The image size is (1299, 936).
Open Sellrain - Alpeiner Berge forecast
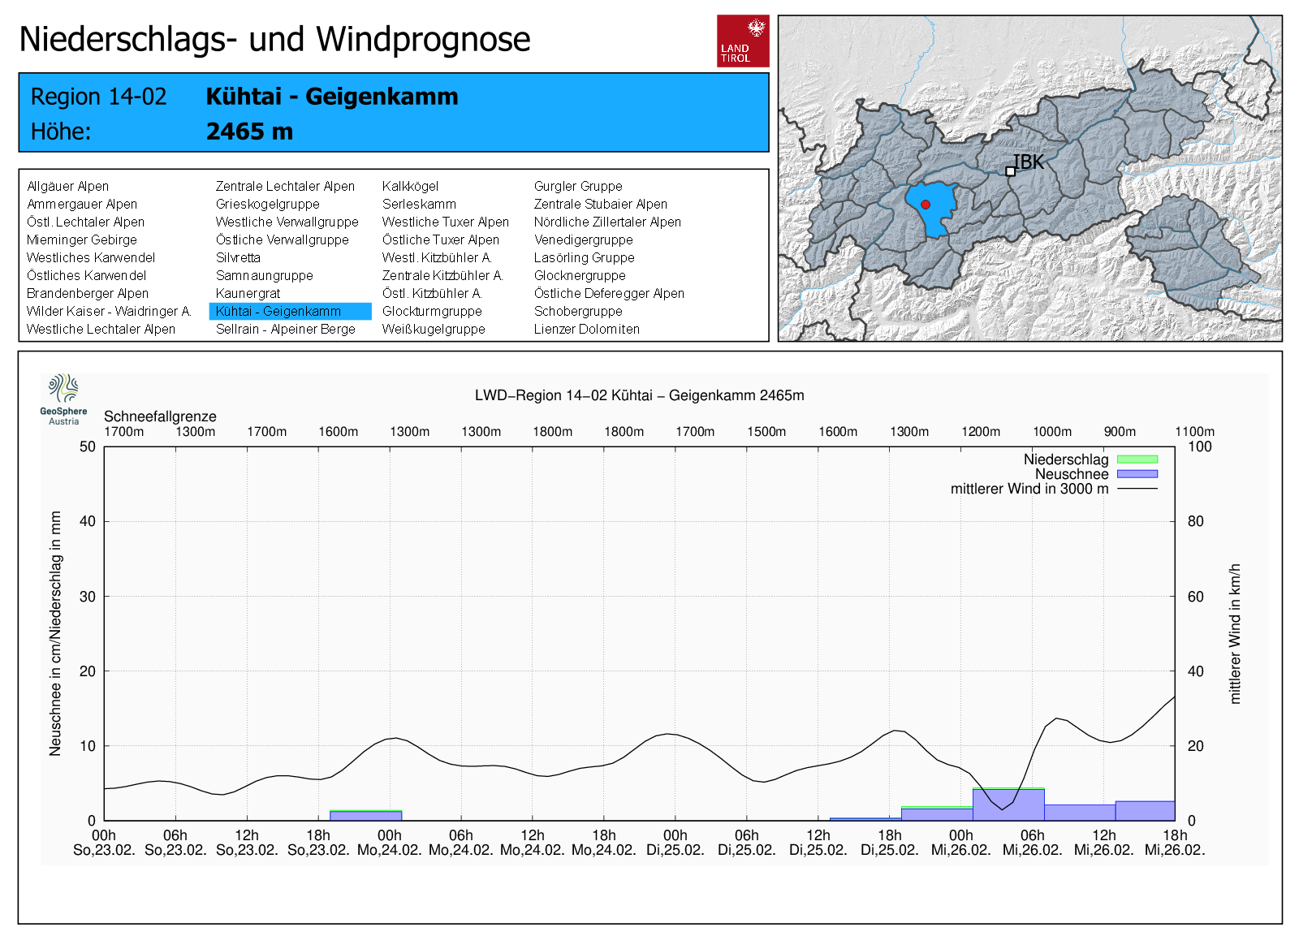[285, 329]
